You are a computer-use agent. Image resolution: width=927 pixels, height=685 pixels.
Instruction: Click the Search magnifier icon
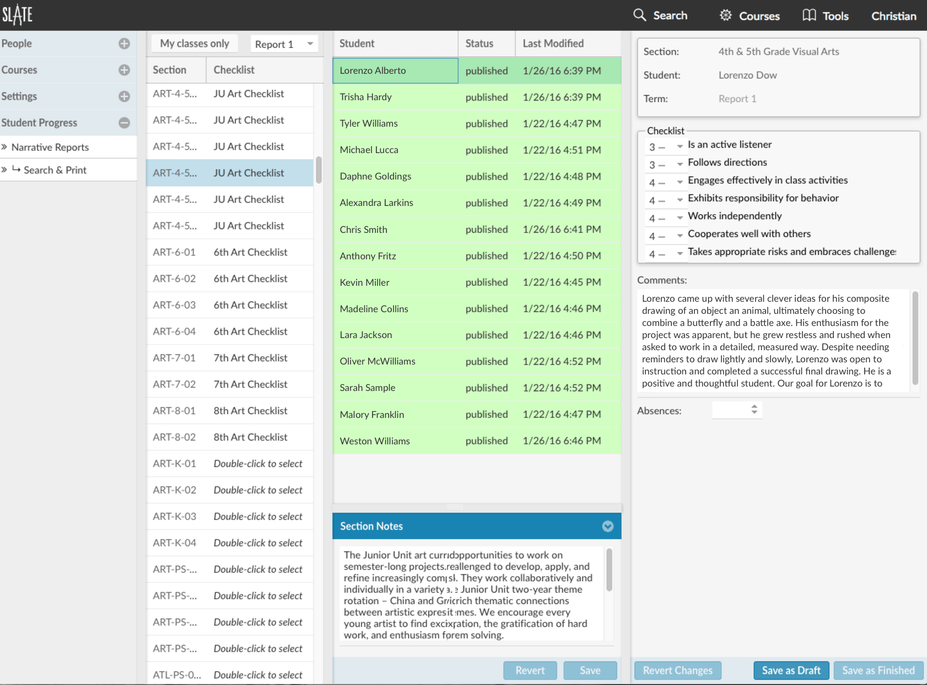click(639, 15)
